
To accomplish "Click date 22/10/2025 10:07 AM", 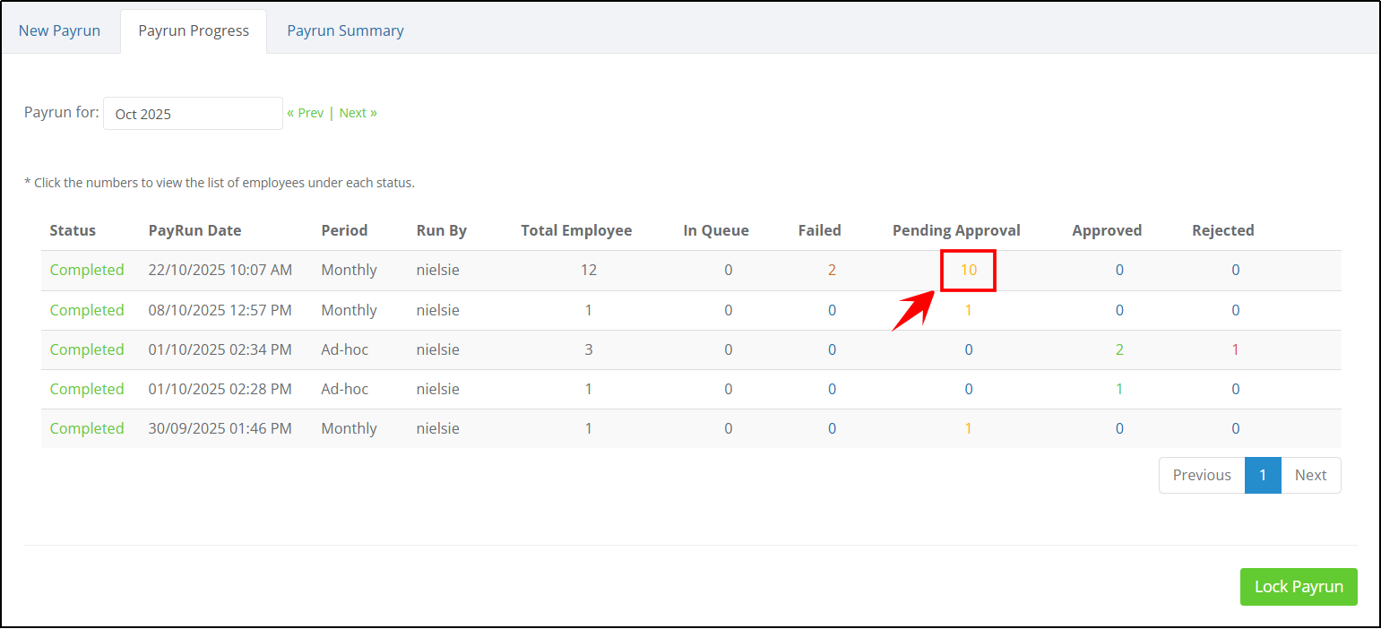I will click(x=220, y=271).
